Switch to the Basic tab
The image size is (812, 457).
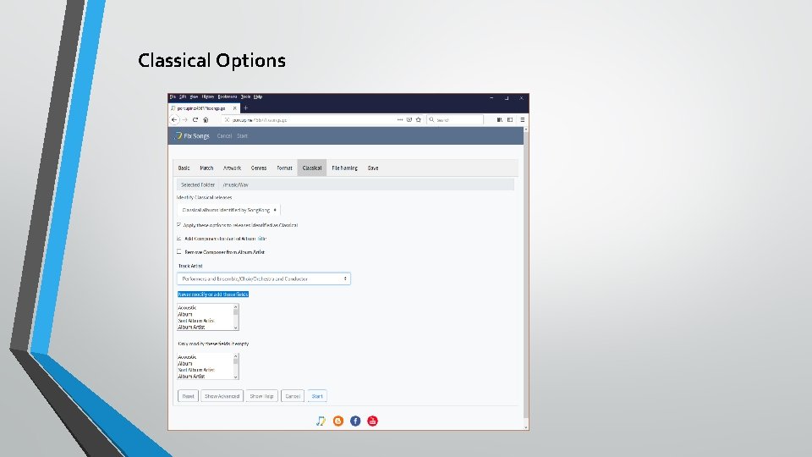pos(184,168)
